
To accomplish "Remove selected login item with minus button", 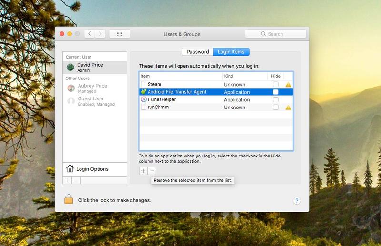I will [151, 171].
